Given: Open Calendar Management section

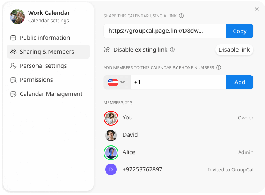Looking at the screenshot, I should (48, 94).
